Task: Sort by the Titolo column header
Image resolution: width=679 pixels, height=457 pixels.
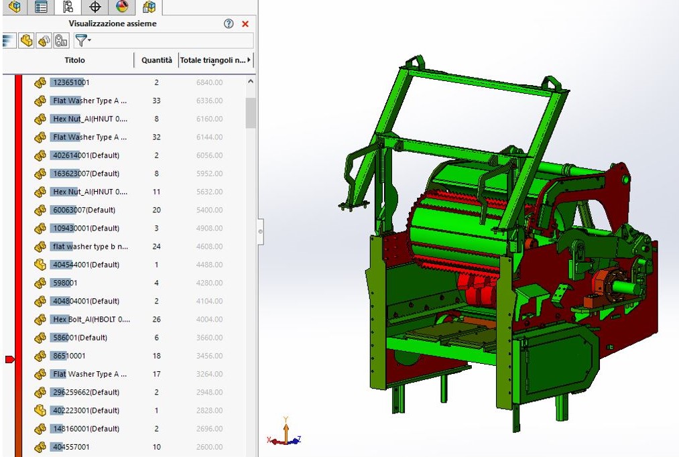Action: (74, 60)
